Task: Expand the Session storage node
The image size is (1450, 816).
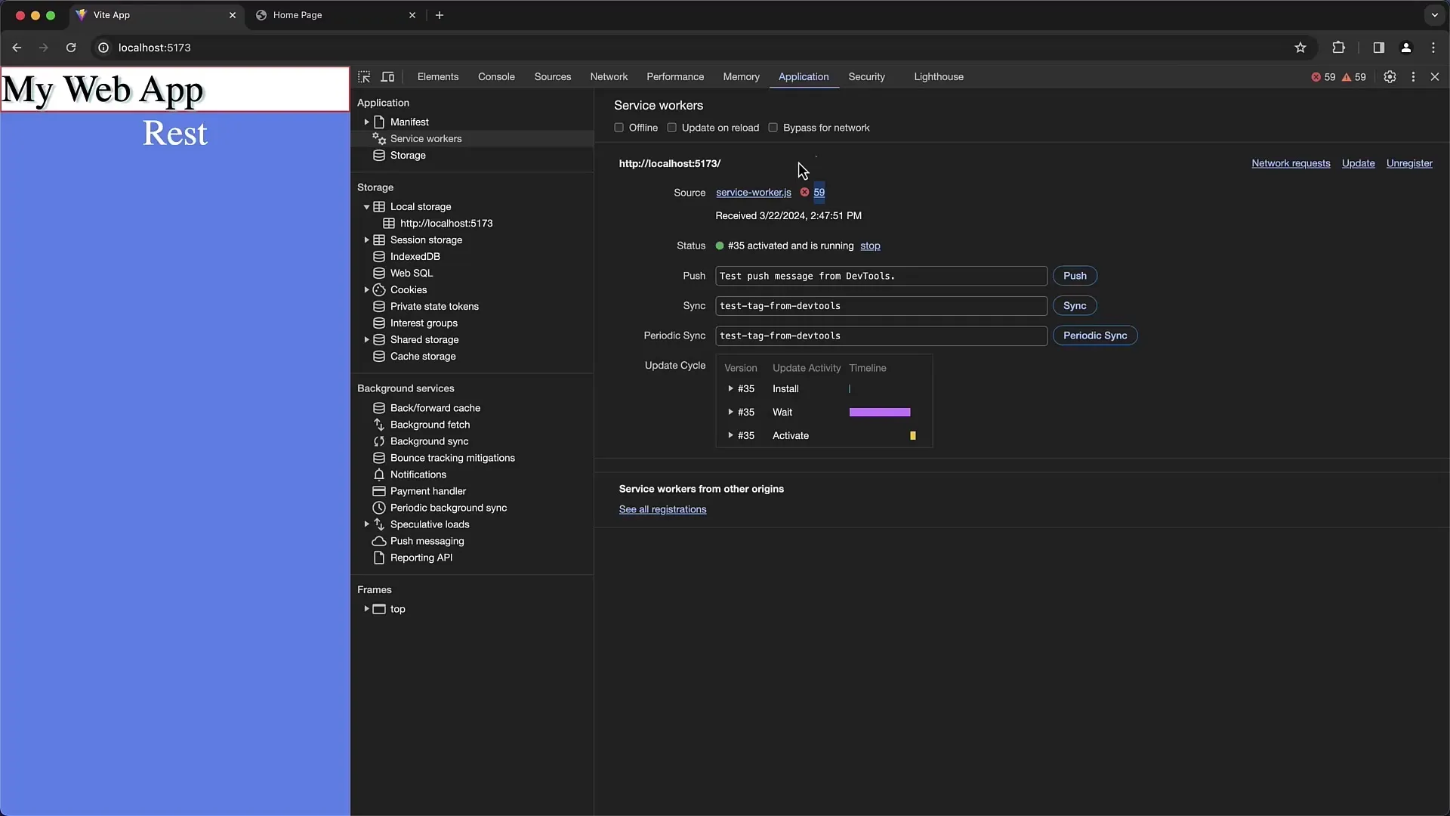Action: point(366,240)
